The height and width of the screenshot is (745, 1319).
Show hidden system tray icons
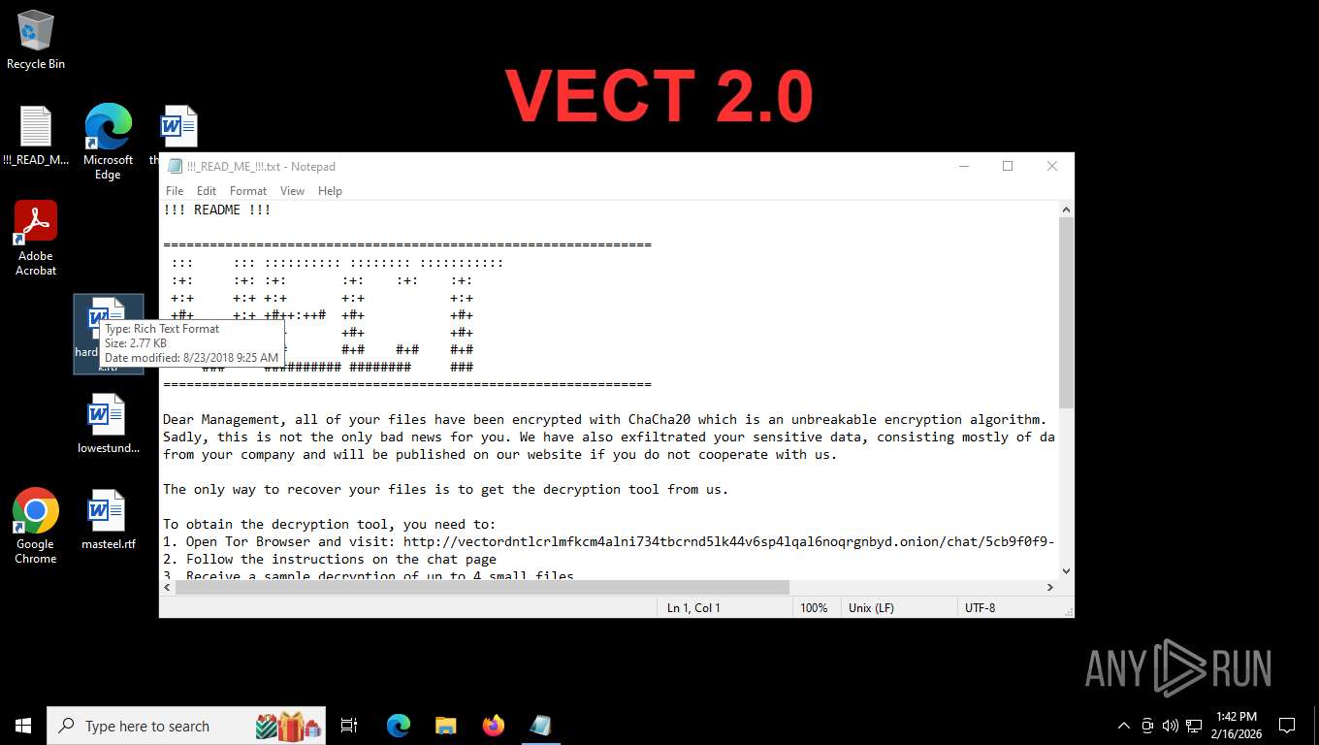click(1124, 726)
